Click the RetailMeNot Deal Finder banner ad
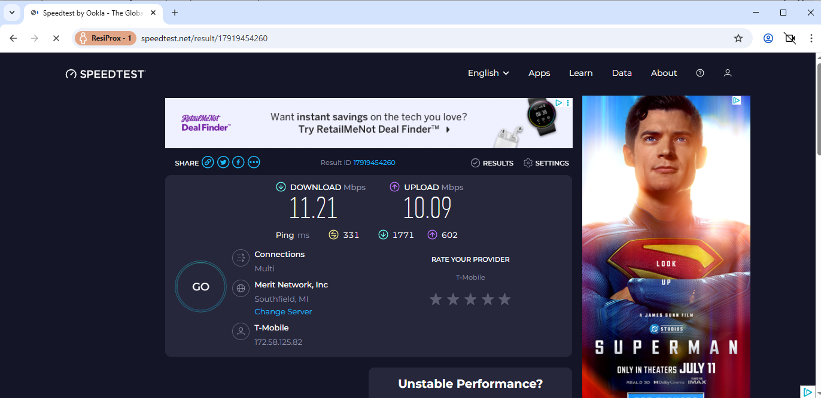Image resolution: width=821 pixels, height=398 pixels. click(x=369, y=123)
